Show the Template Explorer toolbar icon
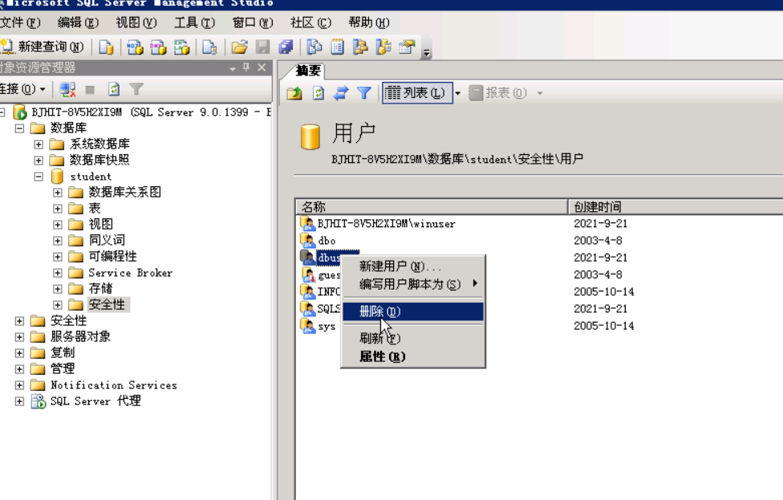This screenshot has height=500, width=783. click(383, 47)
